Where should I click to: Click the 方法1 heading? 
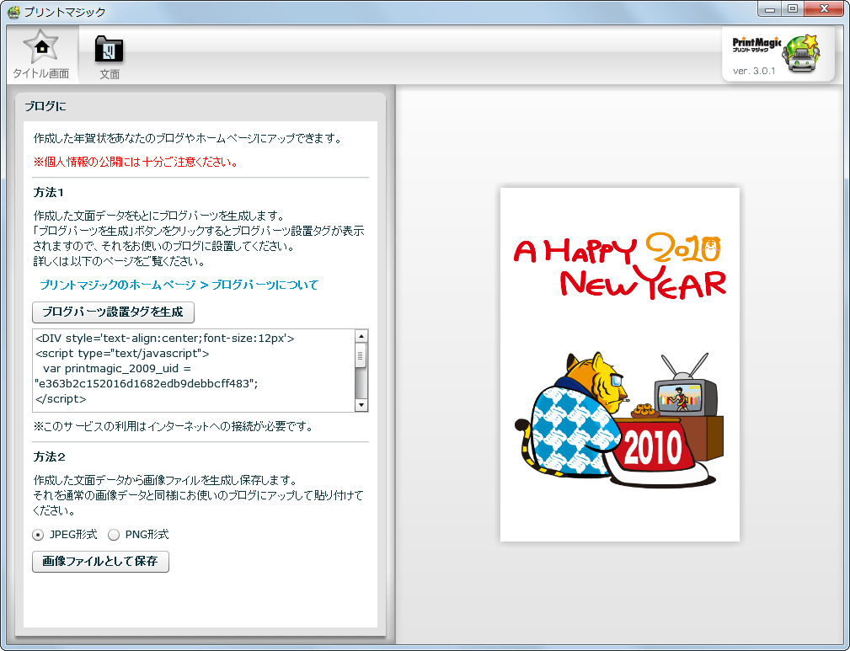click(x=49, y=192)
